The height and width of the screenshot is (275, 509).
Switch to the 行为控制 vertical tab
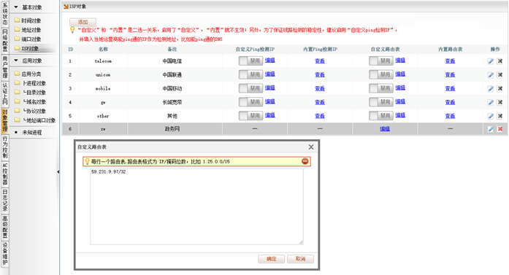(5, 147)
